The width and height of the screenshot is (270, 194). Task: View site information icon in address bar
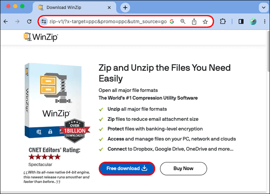click(x=44, y=22)
